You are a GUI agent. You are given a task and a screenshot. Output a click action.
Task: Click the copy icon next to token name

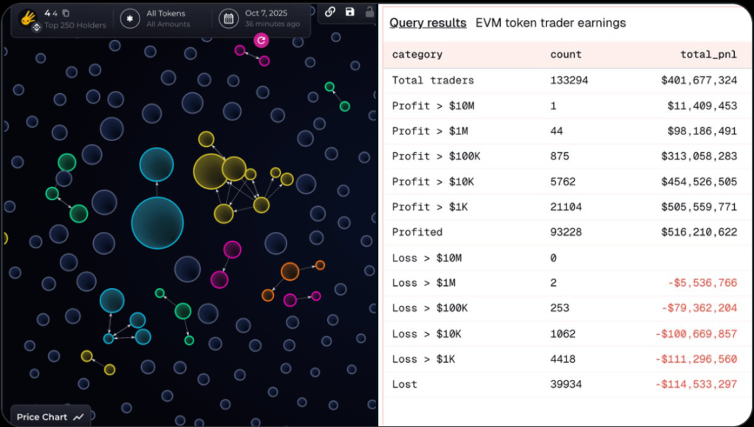(66, 13)
